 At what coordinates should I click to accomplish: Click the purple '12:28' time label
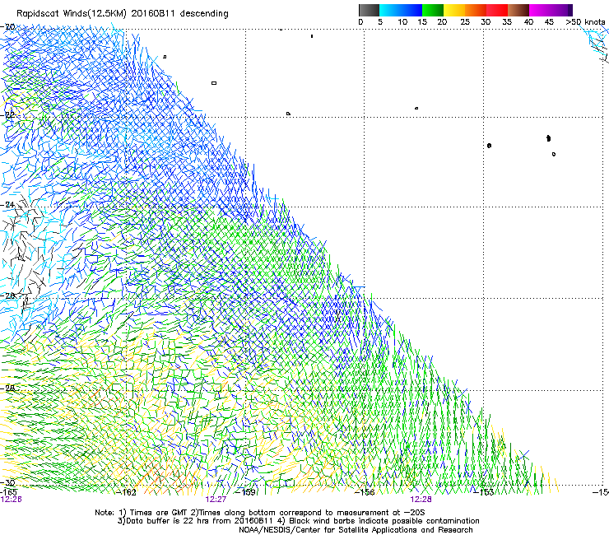[421, 500]
